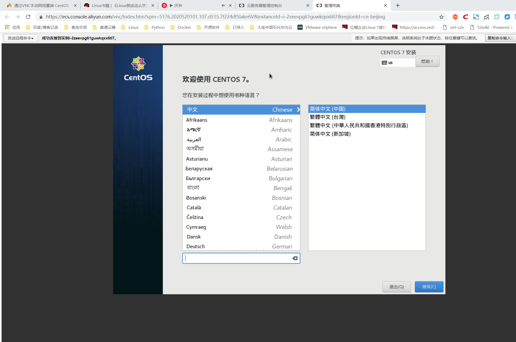
Task: Click 继续(C) to continue installation
Action: coord(429,287)
